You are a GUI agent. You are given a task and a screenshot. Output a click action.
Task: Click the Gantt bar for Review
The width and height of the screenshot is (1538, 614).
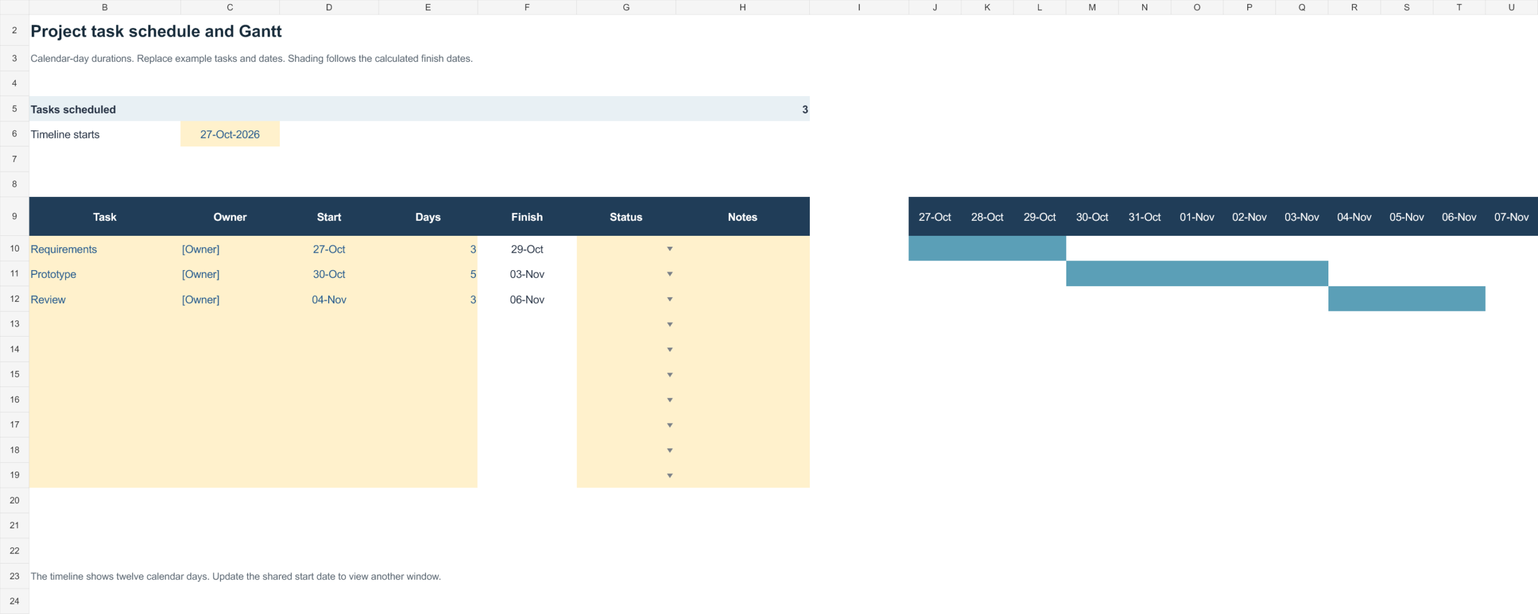point(1406,299)
